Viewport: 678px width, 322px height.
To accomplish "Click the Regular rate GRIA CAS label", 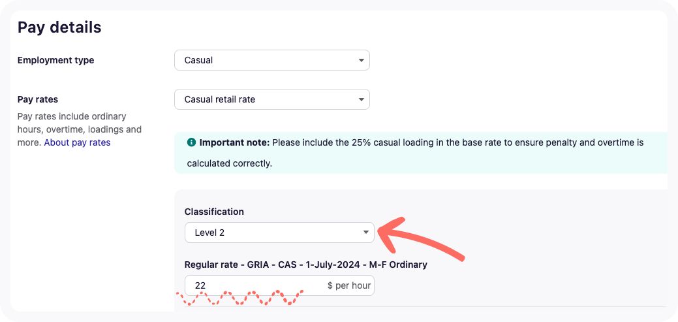I will 305,265.
